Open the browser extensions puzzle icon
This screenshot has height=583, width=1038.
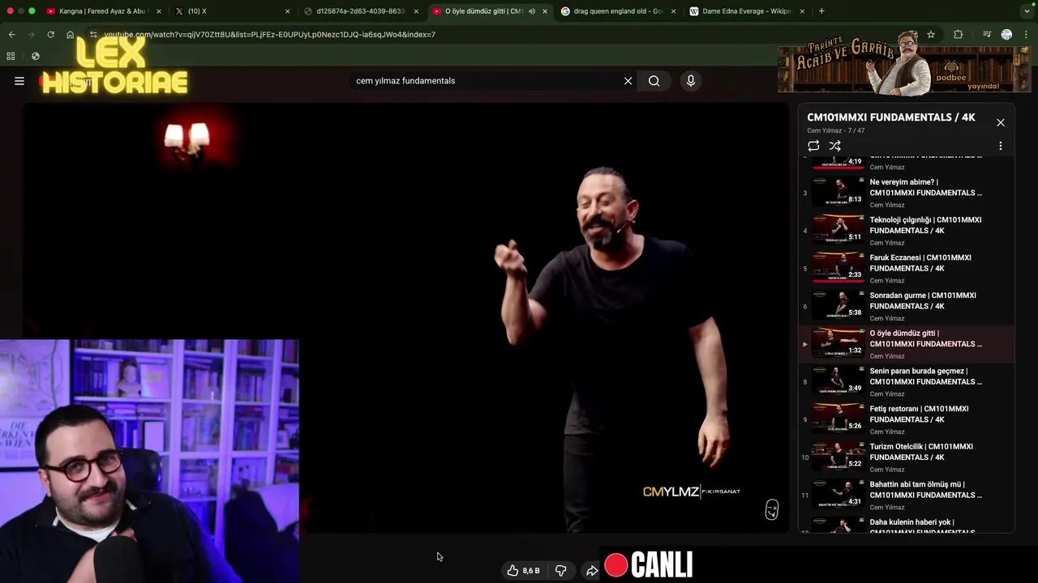pos(959,35)
